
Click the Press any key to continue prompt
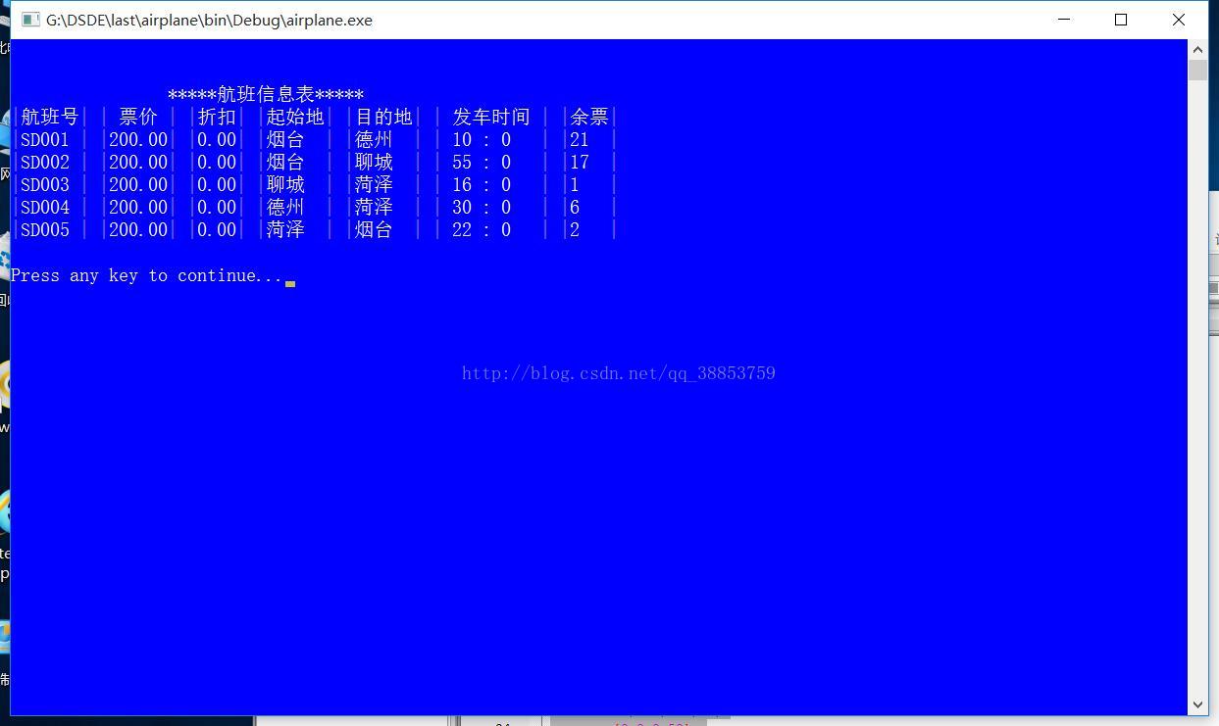tap(146, 275)
